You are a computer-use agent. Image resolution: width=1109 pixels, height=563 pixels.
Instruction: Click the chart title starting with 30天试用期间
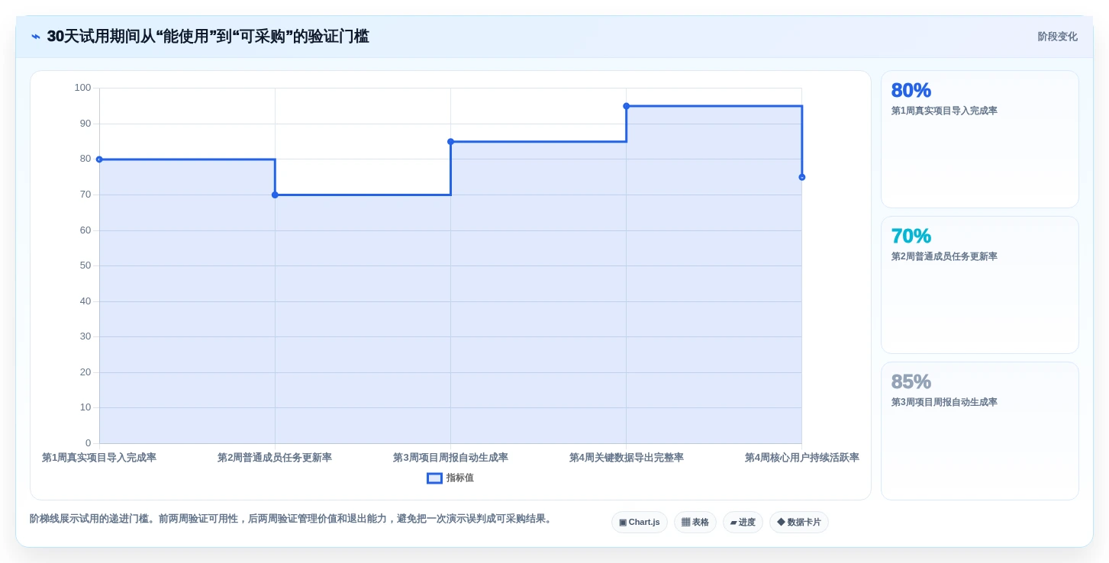coord(208,37)
